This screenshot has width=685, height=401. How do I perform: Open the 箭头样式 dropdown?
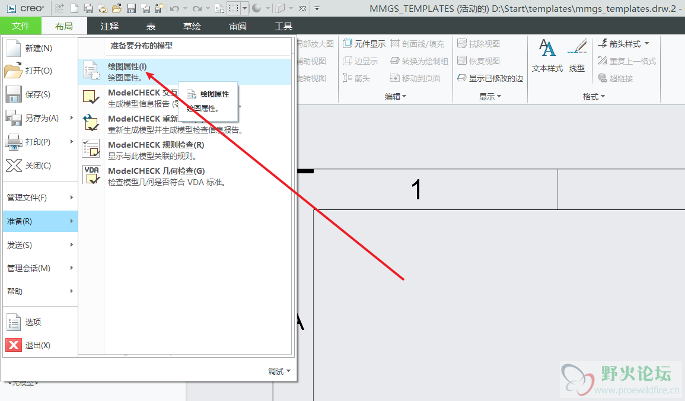click(623, 44)
